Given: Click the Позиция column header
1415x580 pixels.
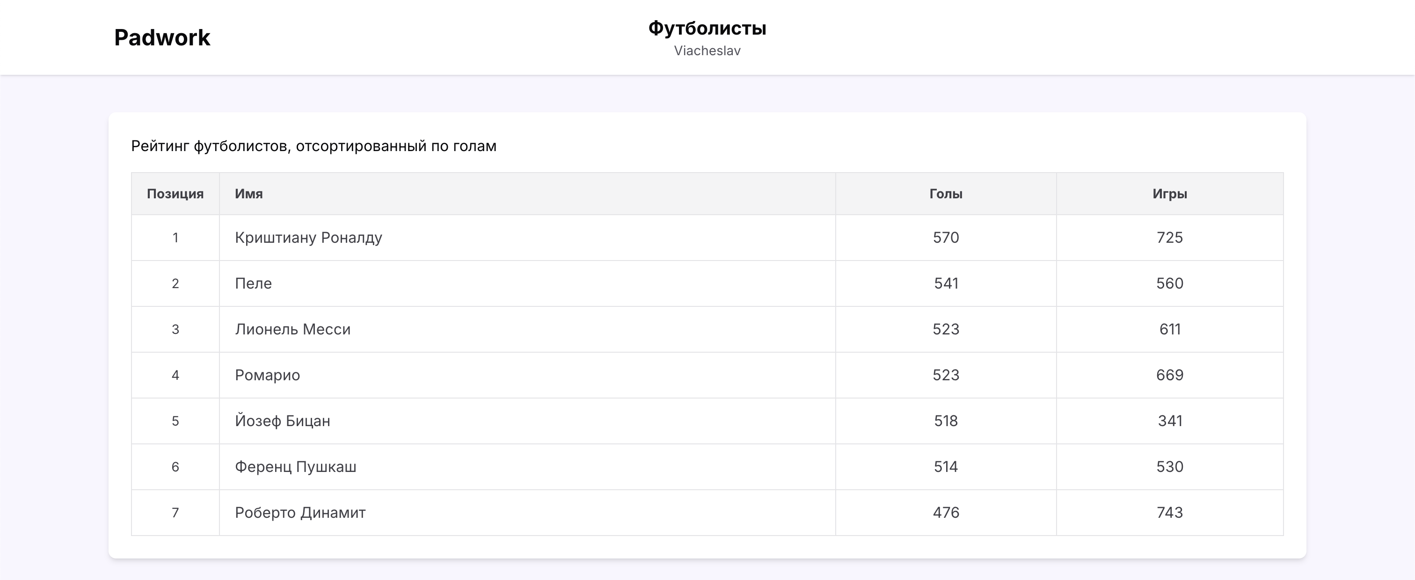Looking at the screenshot, I should point(175,194).
